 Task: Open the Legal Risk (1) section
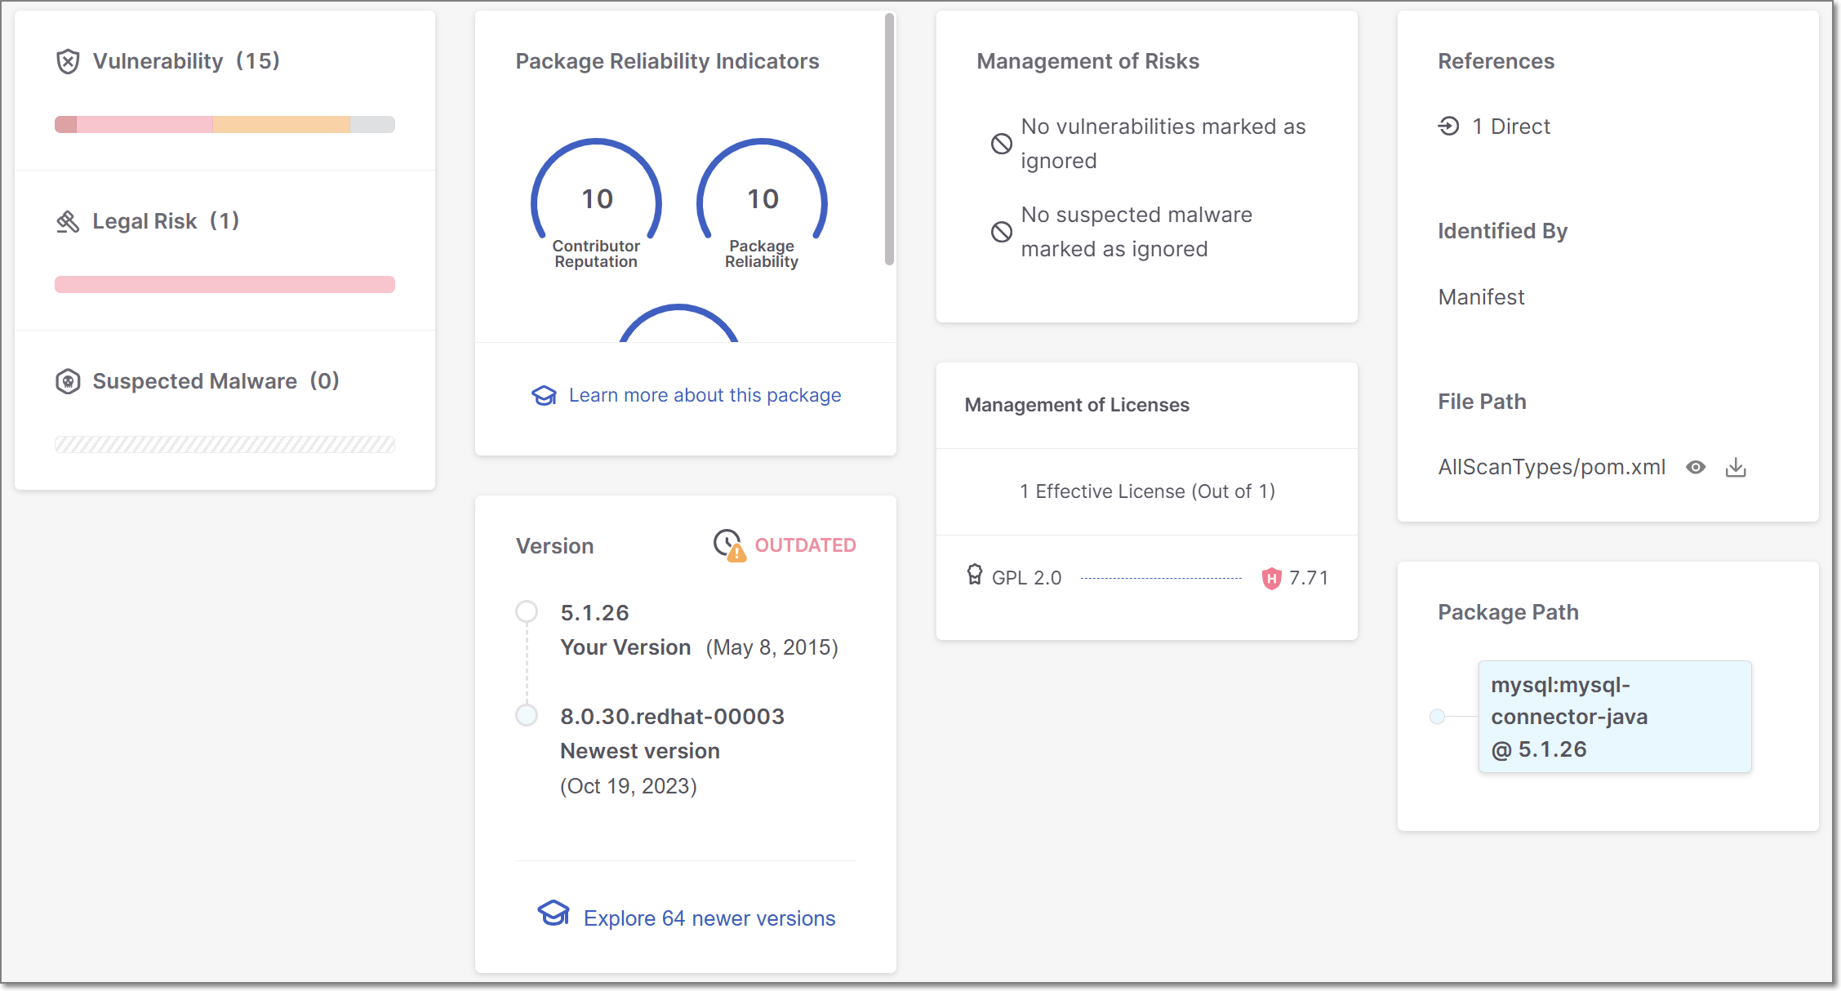click(166, 221)
